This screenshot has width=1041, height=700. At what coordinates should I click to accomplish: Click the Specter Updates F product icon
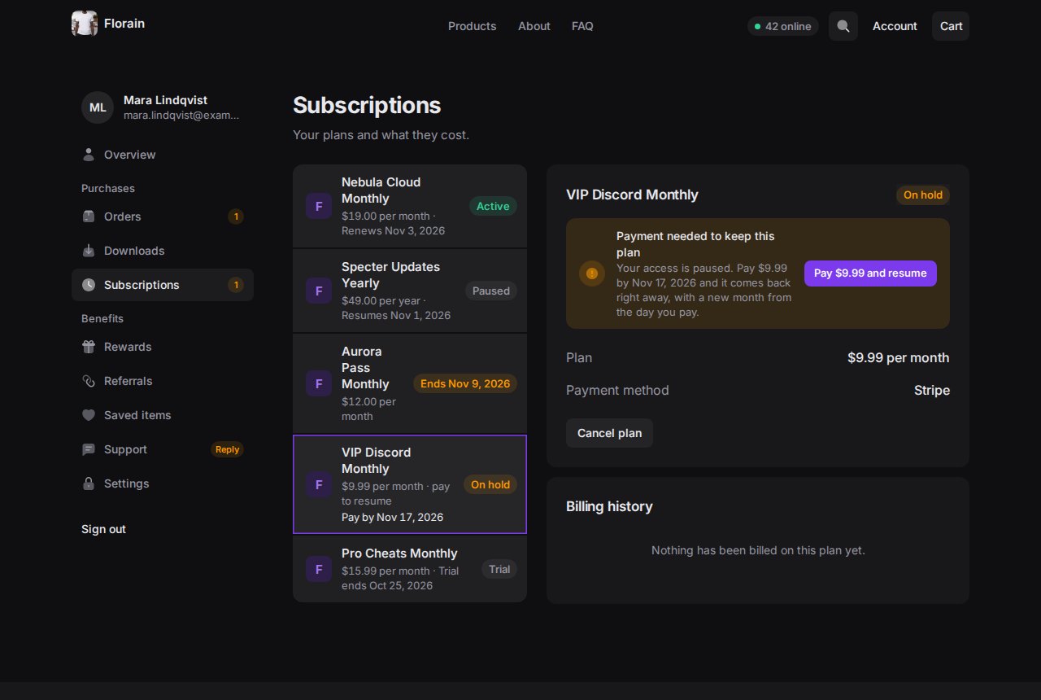(x=319, y=291)
